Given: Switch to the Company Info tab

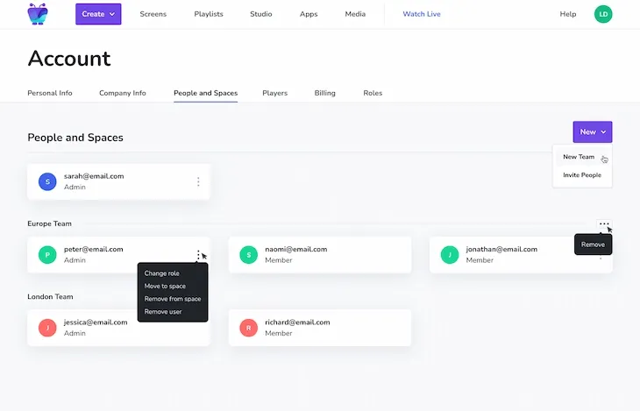Looking at the screenshot, I should tap(123, 93).
